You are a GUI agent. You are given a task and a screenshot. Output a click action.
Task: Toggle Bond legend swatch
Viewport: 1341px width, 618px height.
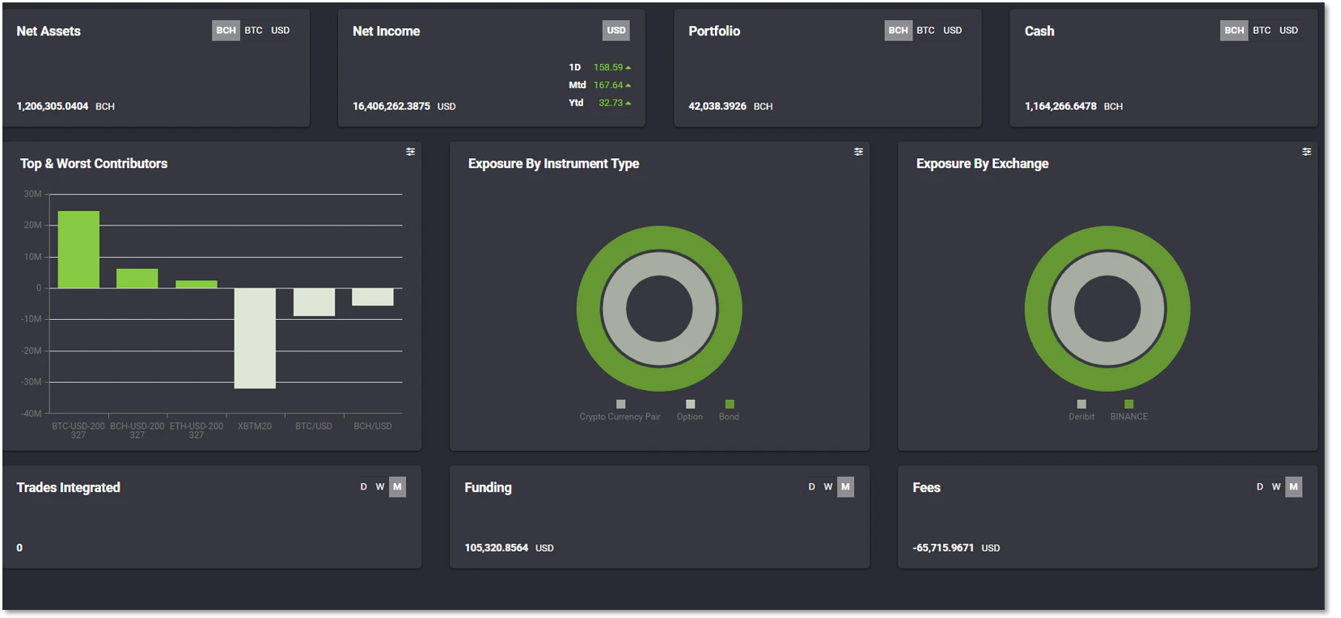730,404
